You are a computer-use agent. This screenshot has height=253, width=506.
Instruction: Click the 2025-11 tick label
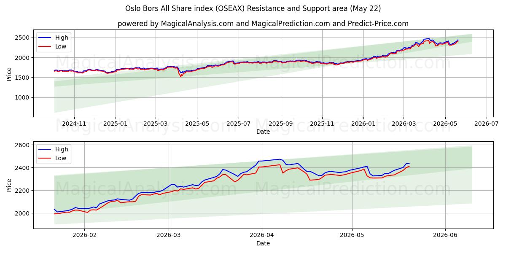[x=322, y=124]
